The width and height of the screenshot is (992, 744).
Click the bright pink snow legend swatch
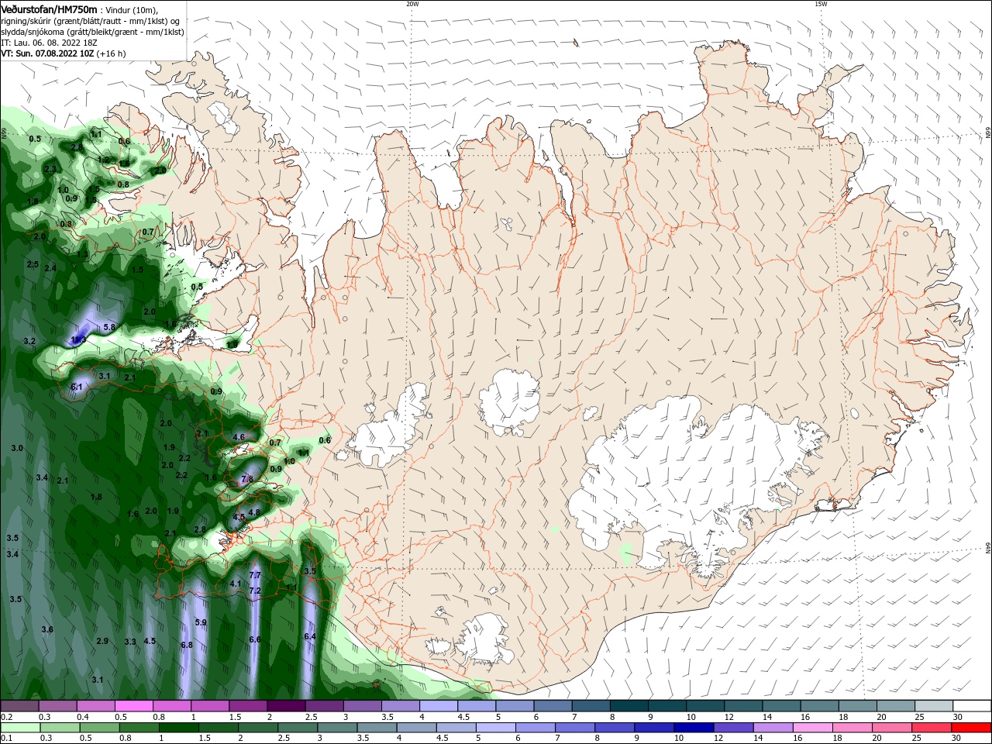133,705
